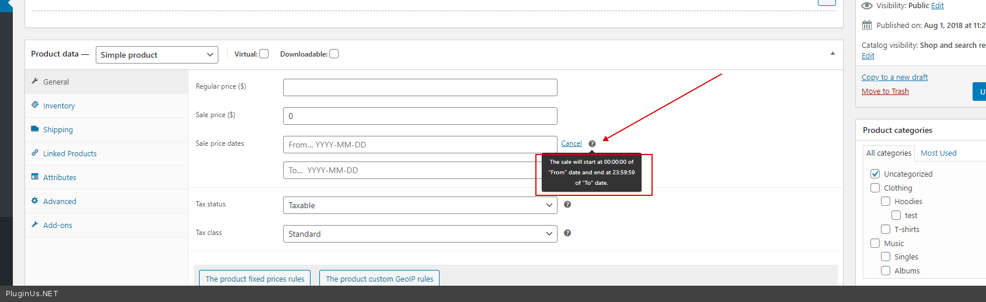This screenshot has height=302, width=986.
Task: Click the Catalog visibility Edit link
Action: pos(868,55)
